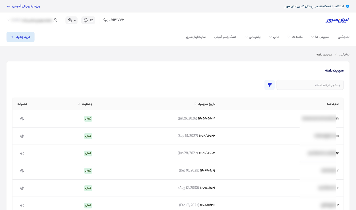View domain expiring Jul 25, 2026
Viewport: 356px width, 210px height.
[22, 119]
